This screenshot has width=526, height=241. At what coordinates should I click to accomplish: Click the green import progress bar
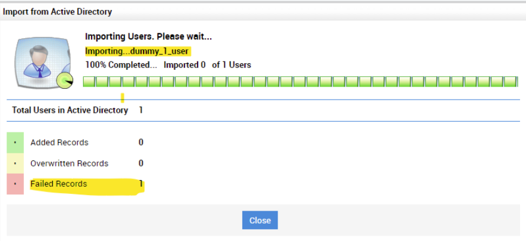[x=300, y=82]
